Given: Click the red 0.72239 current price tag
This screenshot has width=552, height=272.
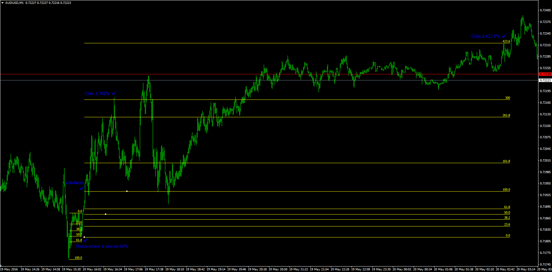Looking at the screenshot, I should (x=545, y=74).
